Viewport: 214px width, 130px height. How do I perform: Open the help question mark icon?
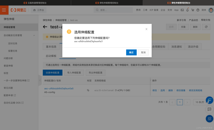(x=198, y=10)
